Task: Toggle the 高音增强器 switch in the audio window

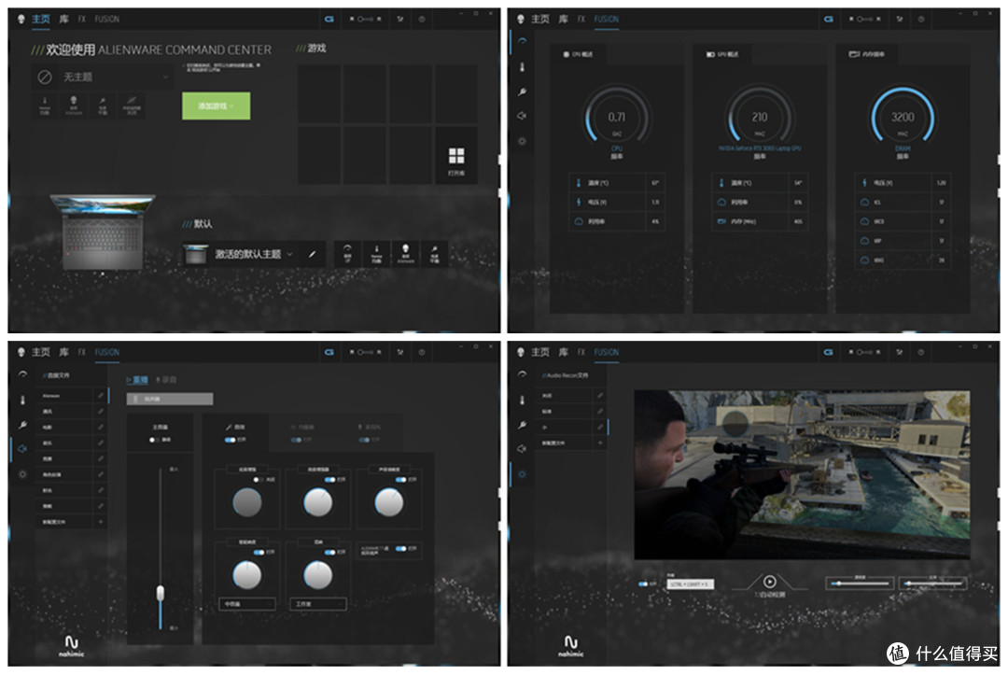Action: click(329, 480)
